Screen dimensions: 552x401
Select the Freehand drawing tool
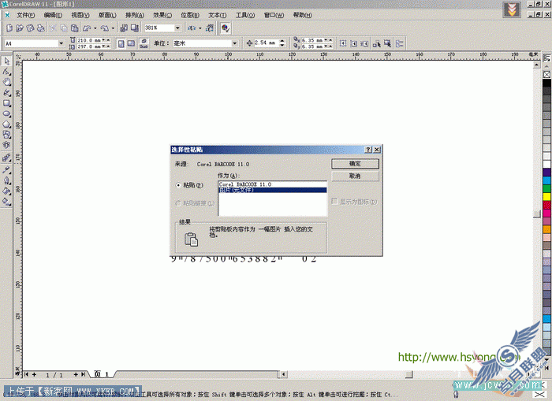click(6, 92)
